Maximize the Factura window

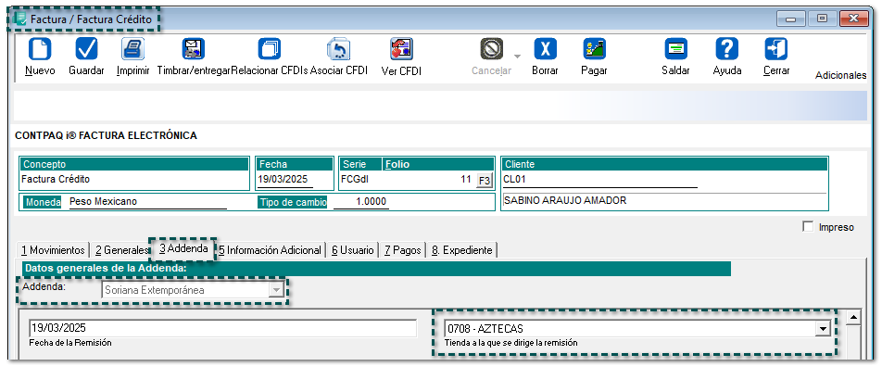coord(823,19)
